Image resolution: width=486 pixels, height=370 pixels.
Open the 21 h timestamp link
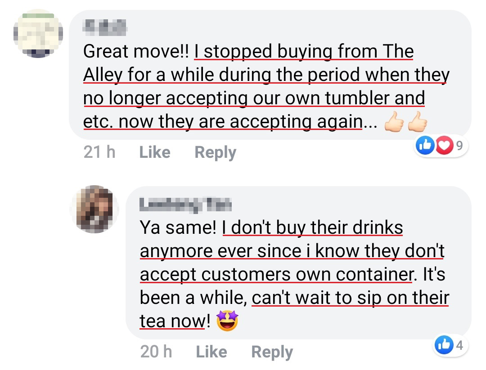tap(99, 152)
